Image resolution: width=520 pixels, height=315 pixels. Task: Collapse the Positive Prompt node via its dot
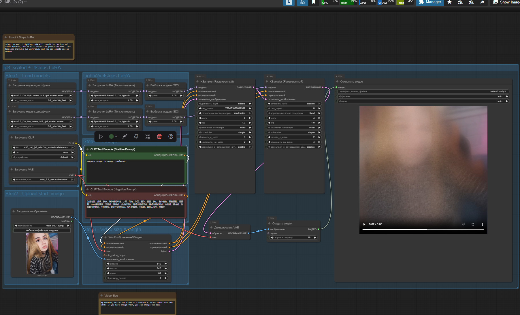[x=87, y=149]
